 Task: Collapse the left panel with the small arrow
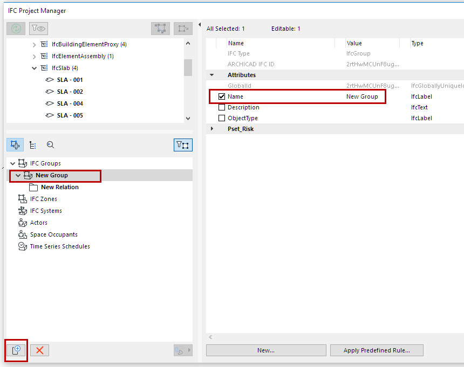click(200, 25)
